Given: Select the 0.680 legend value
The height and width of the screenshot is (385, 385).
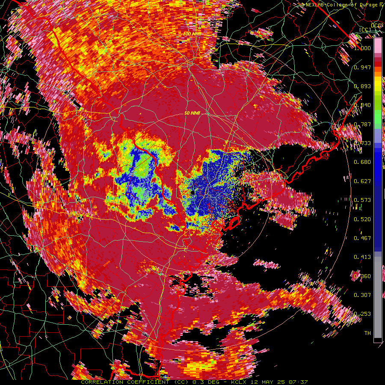Looking at the screenshot, I should pyautogui.click(x=362, y=162).
